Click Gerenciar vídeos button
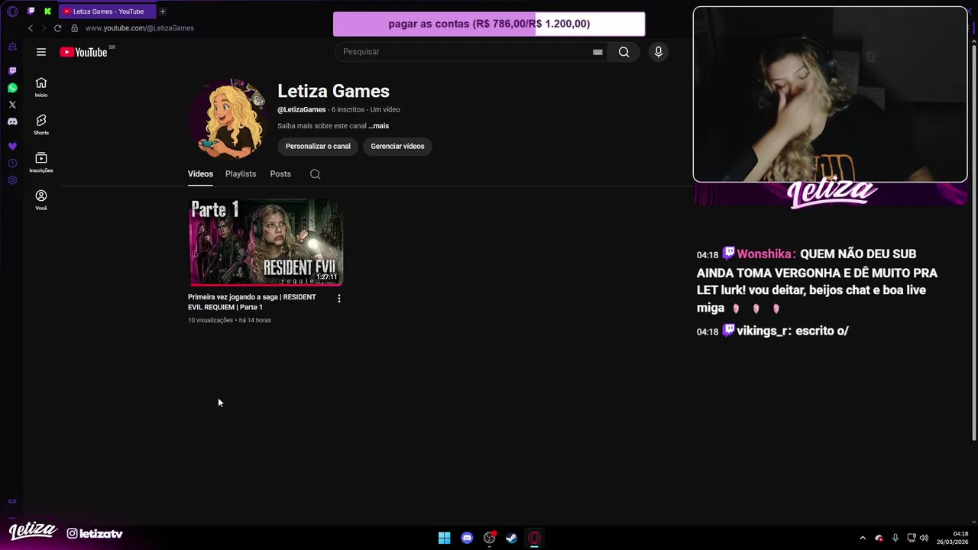 397,146
